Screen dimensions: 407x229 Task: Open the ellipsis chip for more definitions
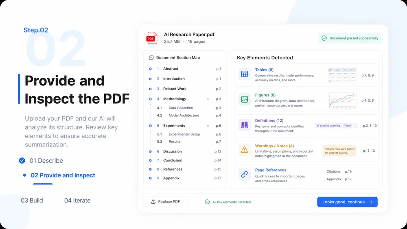tap(356, 126)
